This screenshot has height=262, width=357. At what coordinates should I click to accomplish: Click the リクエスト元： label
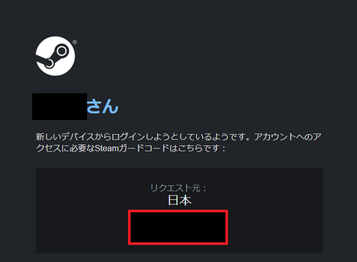[178, 188]
